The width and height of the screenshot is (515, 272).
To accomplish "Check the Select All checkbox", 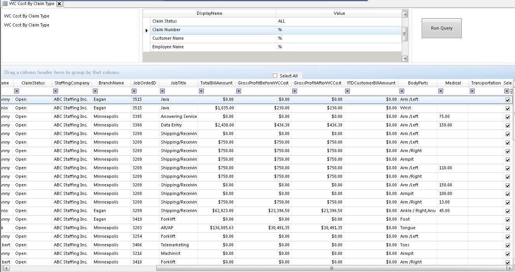I will (275, 76).
